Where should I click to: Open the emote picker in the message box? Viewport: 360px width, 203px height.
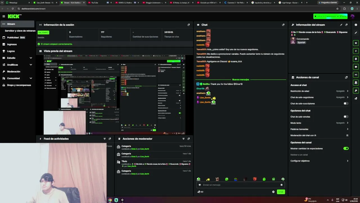click(281, 185)
